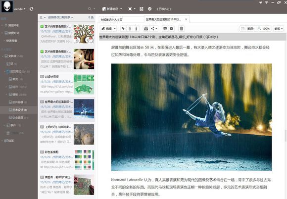Click the 新建笔记 new note button
Screen dimensions: 287x199
click(x=110, y=9)
